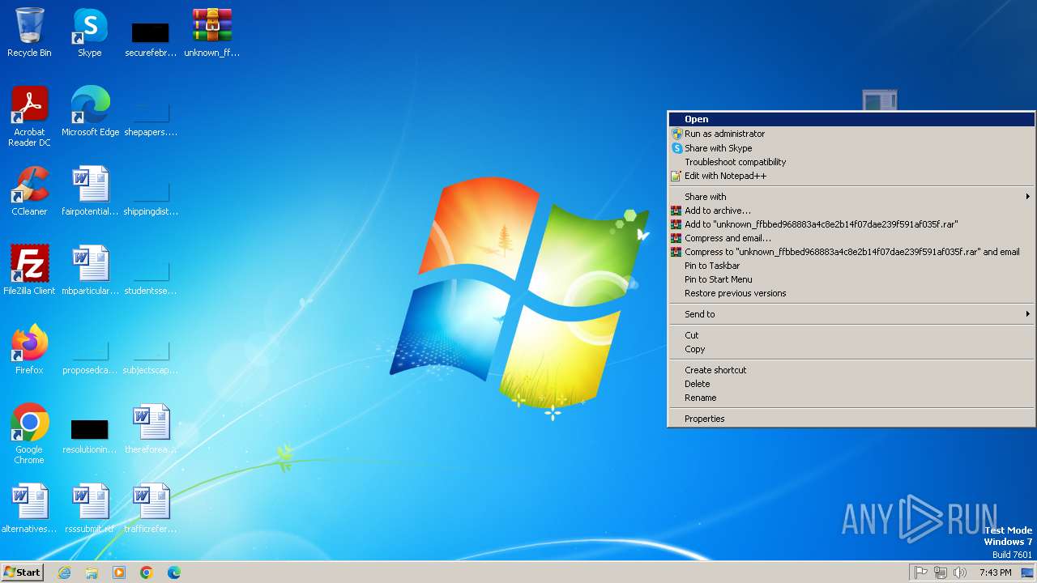
Task: Select the thereforea... Word document
Action: tap(151, 429)
